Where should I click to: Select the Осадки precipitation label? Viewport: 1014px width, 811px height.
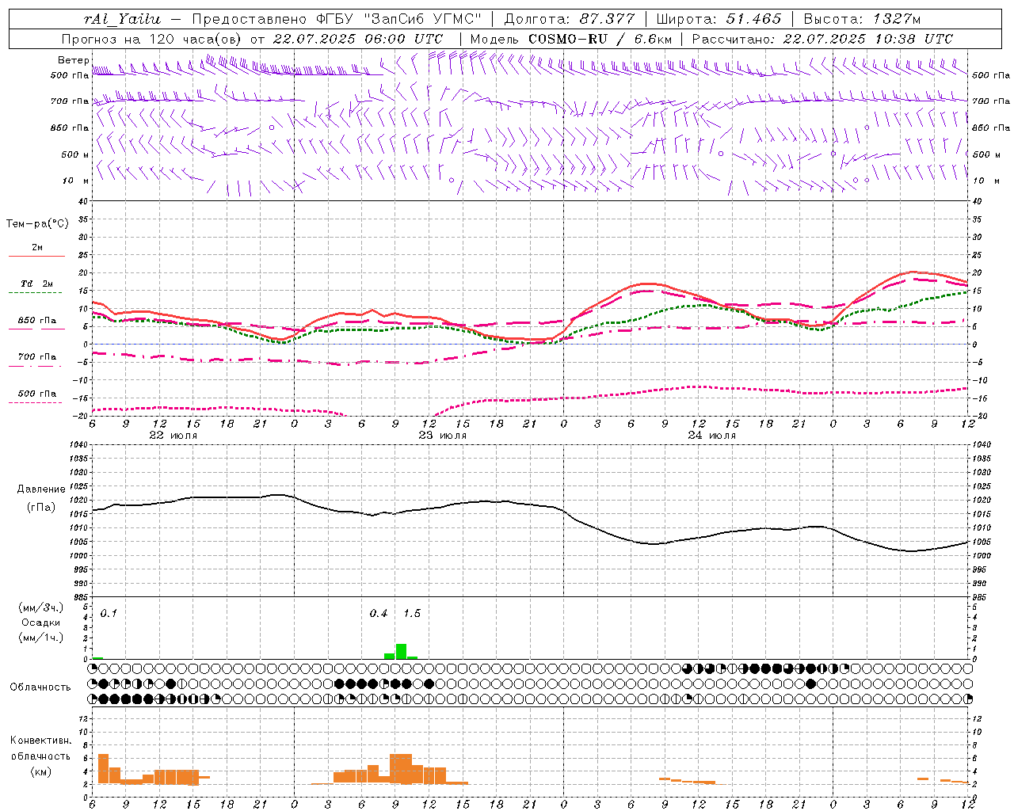point(41,623)
